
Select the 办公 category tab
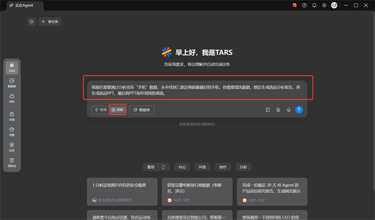pos(182,167)
